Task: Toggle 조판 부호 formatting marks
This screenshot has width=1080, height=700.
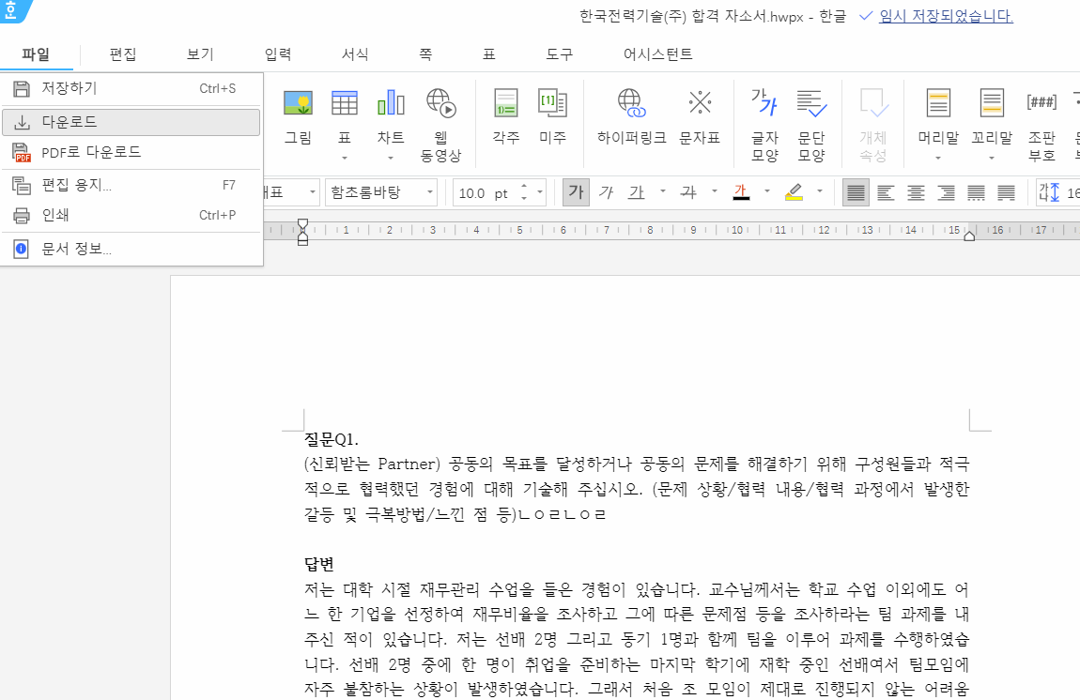Action: (x=1041, y=125)
